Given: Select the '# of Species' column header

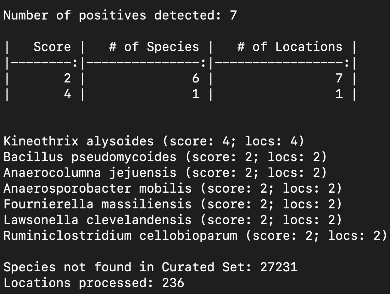Looking at the screenshot, I should (154, 47).
